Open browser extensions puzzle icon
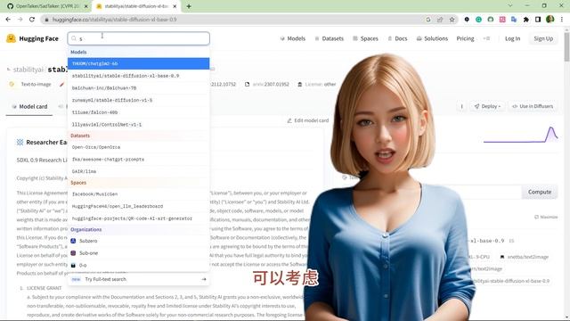The image size is (570, 321). pyautogui.click(x=526, y=20)
